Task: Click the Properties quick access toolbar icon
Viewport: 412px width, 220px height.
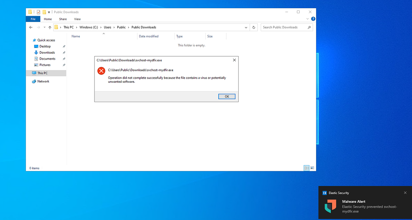Action: 38,12
